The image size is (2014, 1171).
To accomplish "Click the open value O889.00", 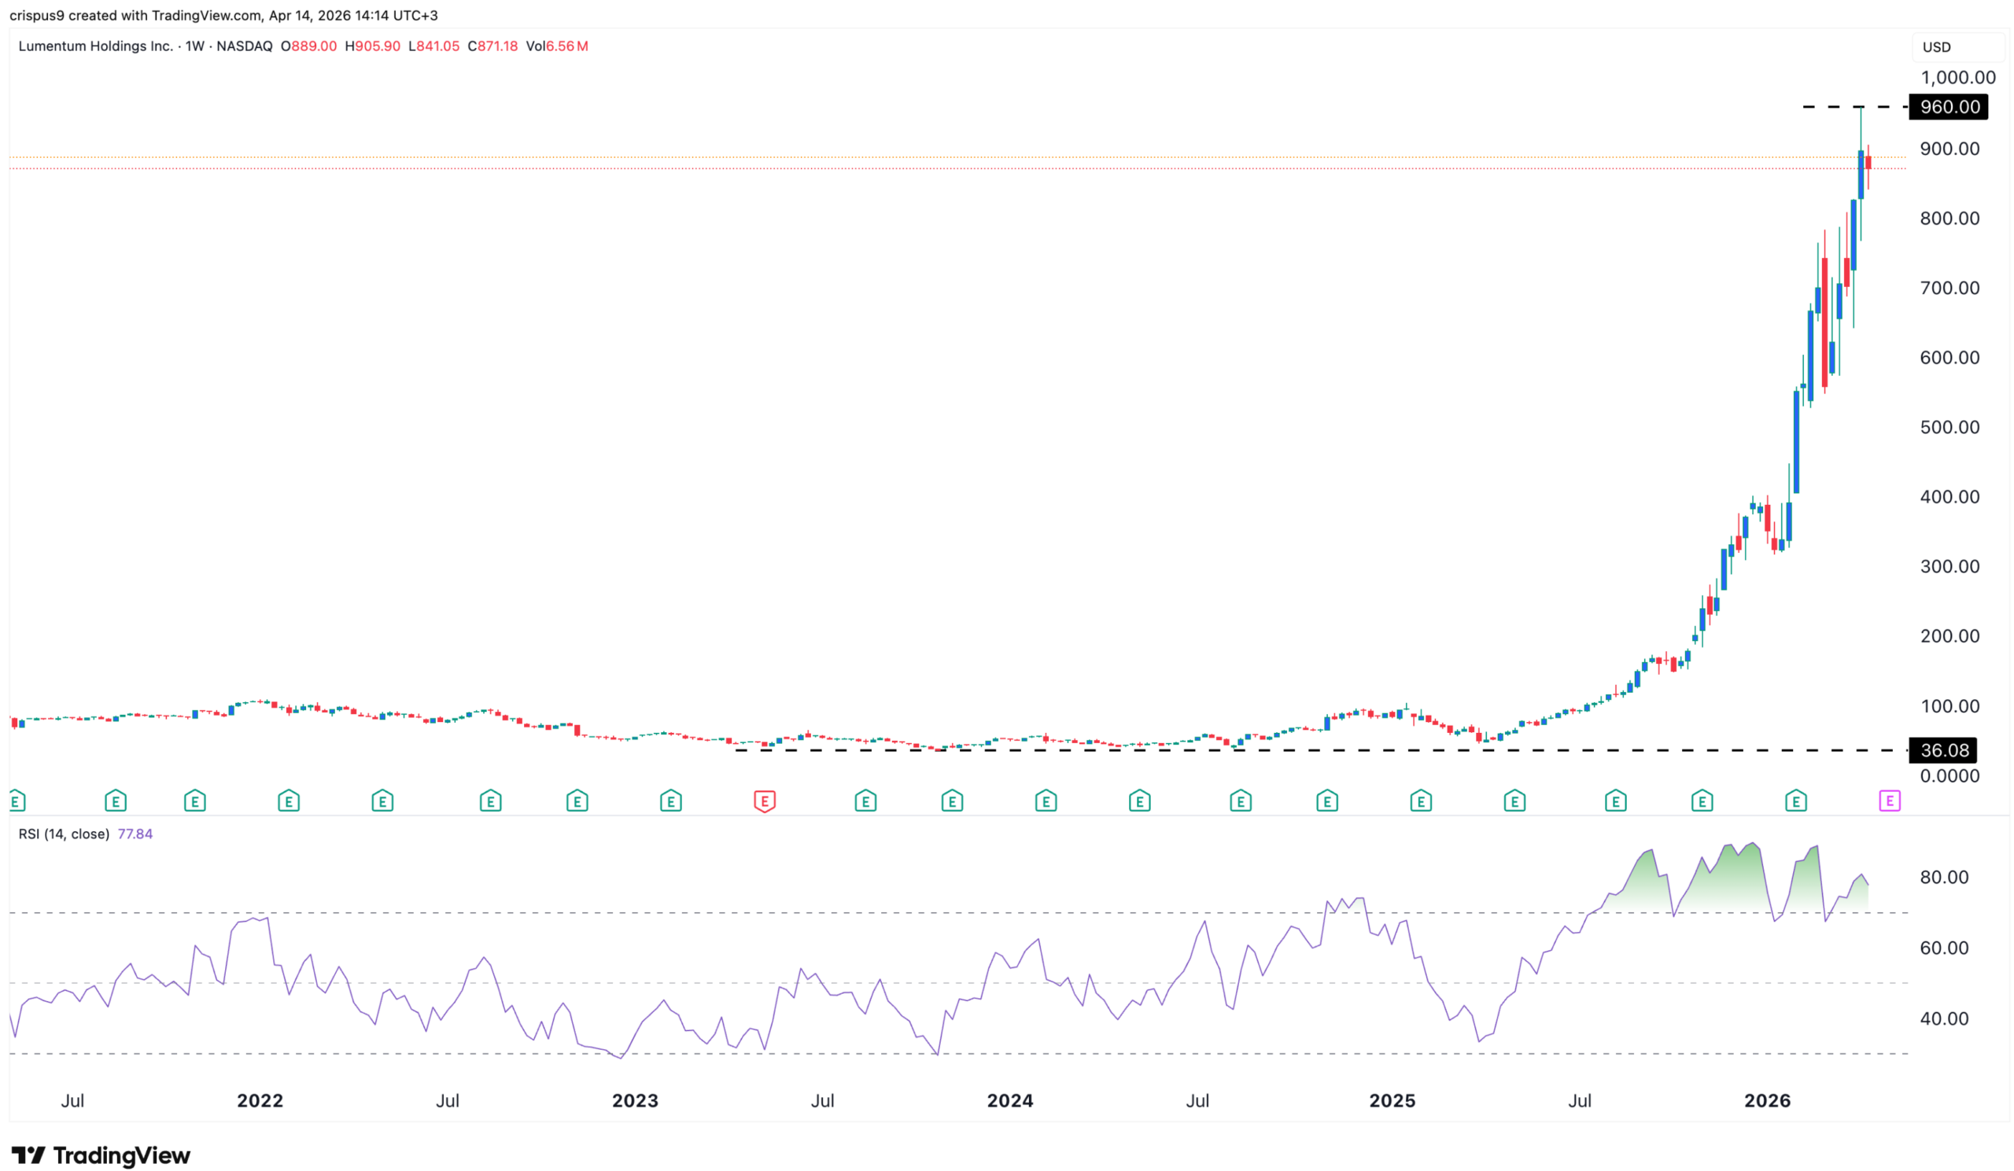I will tap(308, 46).
